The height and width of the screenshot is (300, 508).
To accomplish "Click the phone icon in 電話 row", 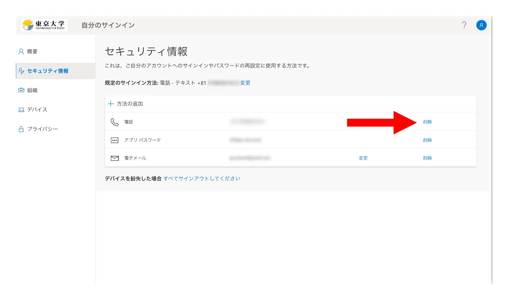I will click(115, 122).
